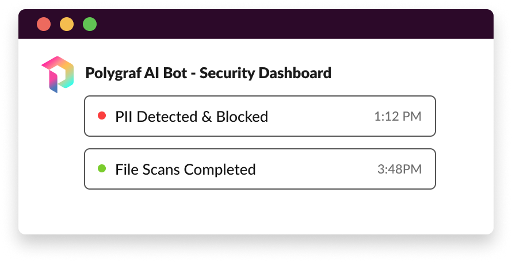Close the window with the red button
Viewport: 512px width, 262px height.
44,25
